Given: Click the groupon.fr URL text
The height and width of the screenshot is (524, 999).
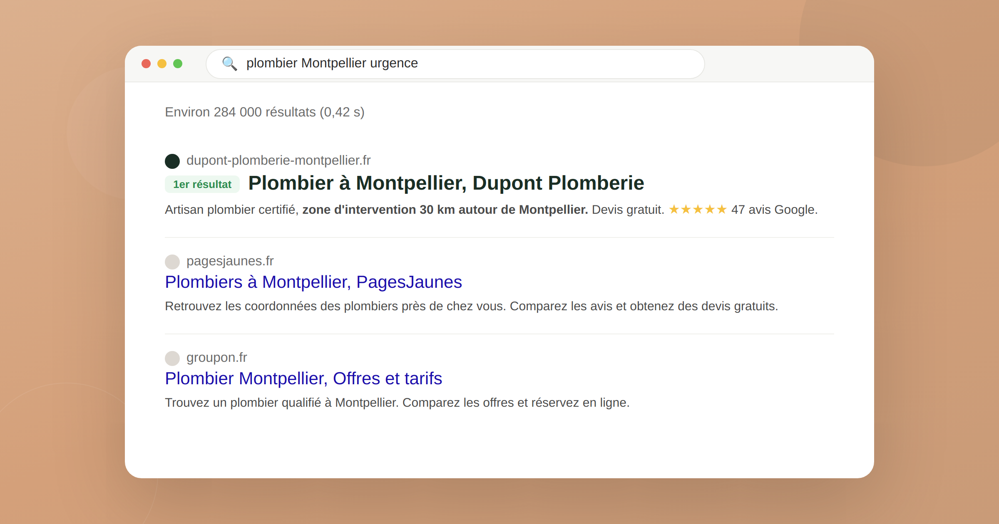Looking at the screenshot, I should pyautogui.click(x=216, y=358).
